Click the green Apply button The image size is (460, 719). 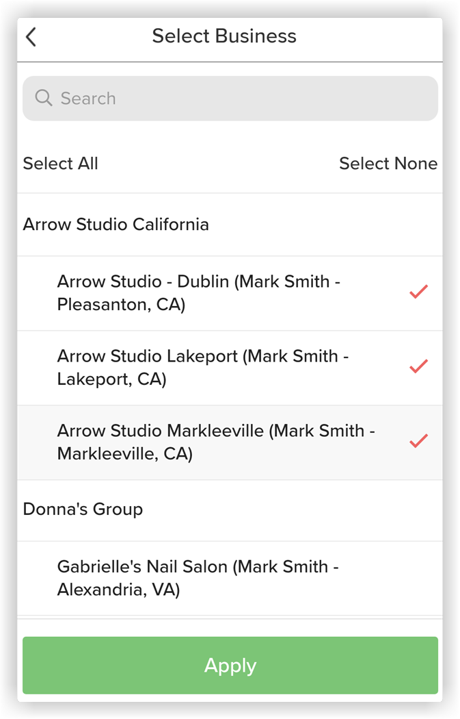pos(230,665)
